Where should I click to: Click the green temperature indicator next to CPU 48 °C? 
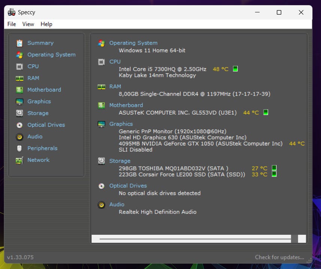pyautogui.click(x=236, y=69)
